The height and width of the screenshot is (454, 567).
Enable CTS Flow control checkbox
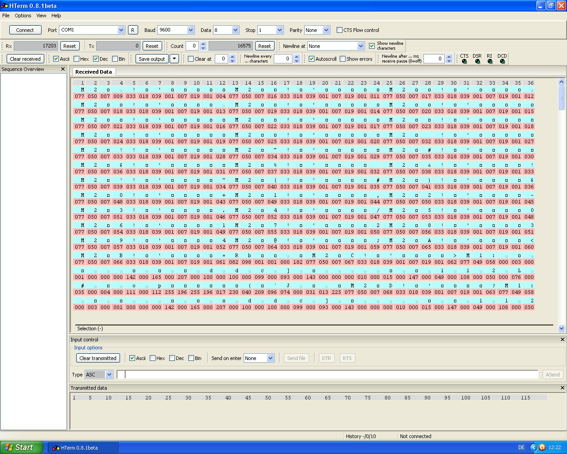click(340, 30)
